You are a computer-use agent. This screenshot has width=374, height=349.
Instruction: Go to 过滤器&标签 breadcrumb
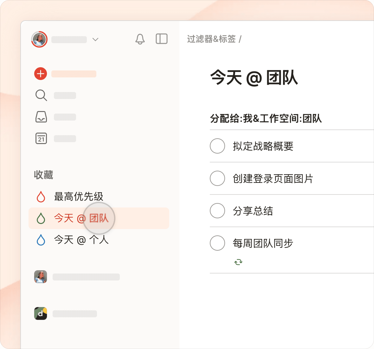[x=211, y=39]
